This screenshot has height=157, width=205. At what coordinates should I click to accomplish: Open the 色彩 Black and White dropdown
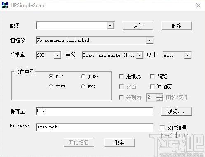pyautogui.click(x=139, y=55)
